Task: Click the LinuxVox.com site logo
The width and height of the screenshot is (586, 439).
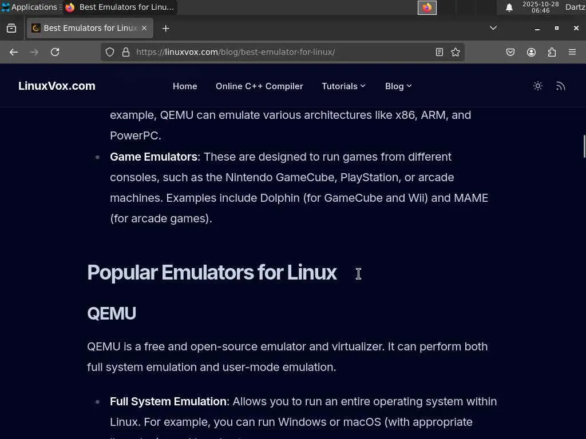Action: [x=57, y=86]
